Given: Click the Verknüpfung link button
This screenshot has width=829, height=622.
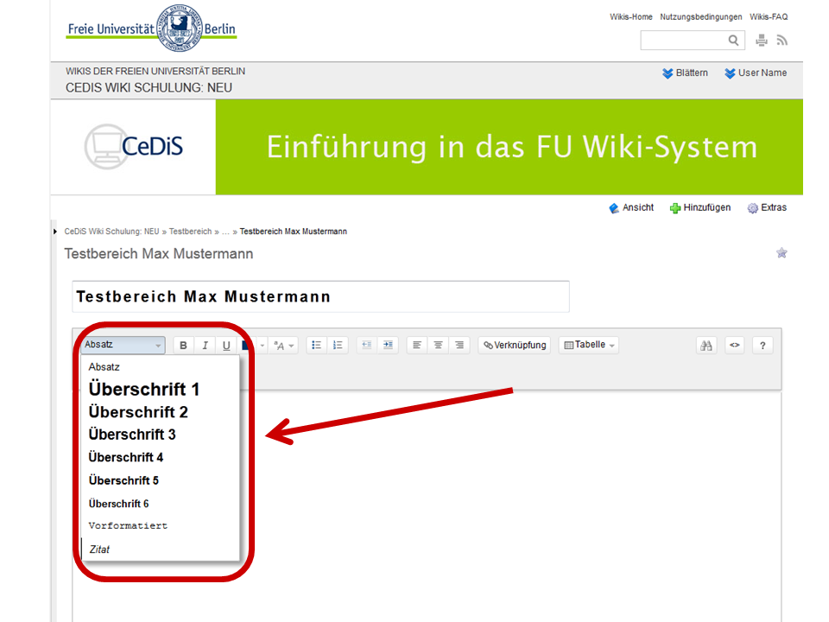Looking at the screenshot, I should 515,345.
